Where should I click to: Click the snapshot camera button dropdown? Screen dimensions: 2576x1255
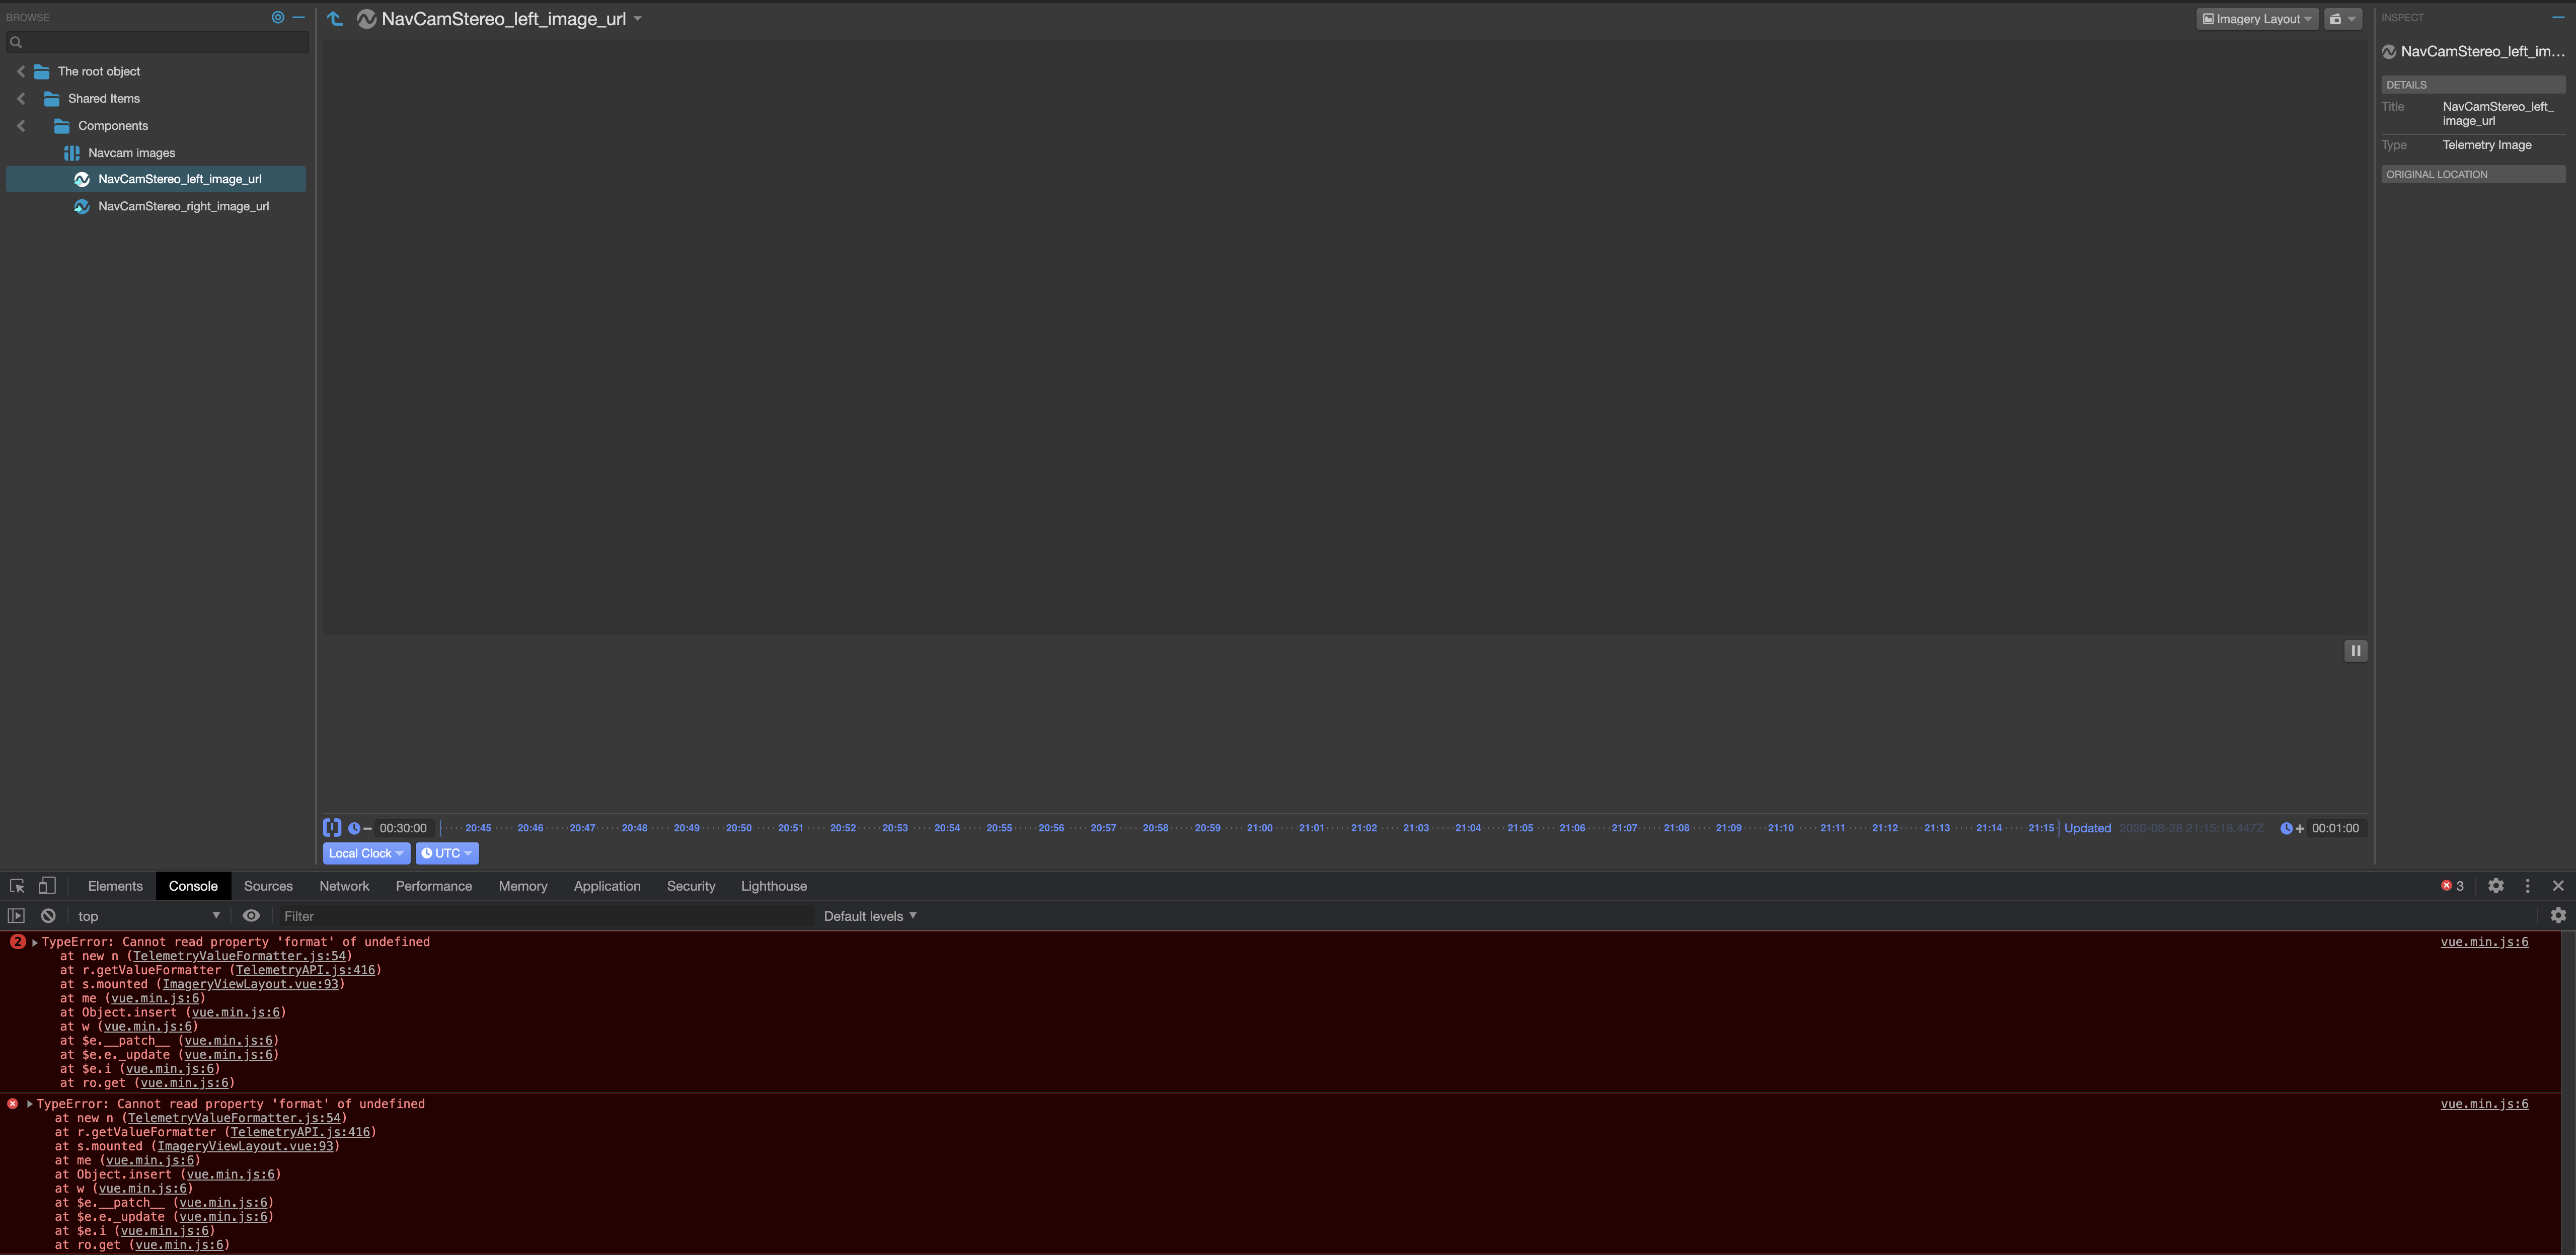click(x=2342, y=19)
